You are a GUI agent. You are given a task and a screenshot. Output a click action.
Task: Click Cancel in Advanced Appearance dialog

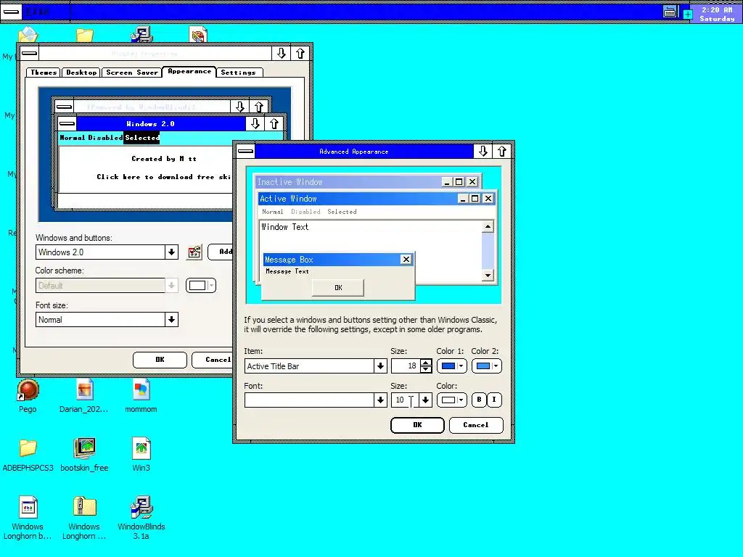click(476, 425)
